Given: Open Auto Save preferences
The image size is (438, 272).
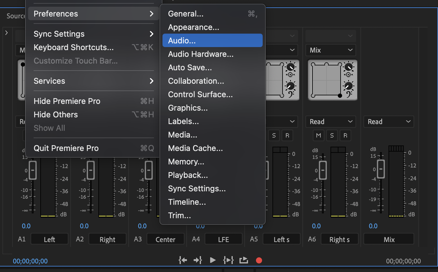Looking at the screenshot, I should pos(213,68).
